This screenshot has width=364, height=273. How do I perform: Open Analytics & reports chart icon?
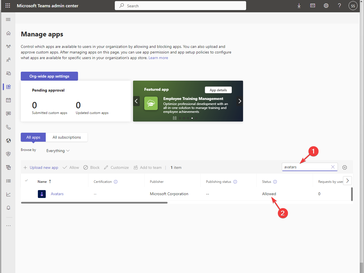pos(8,194)
